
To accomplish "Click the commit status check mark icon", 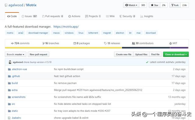I will pos(147,62).
